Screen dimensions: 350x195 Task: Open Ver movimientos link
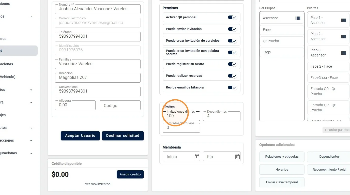coord(98,184)
